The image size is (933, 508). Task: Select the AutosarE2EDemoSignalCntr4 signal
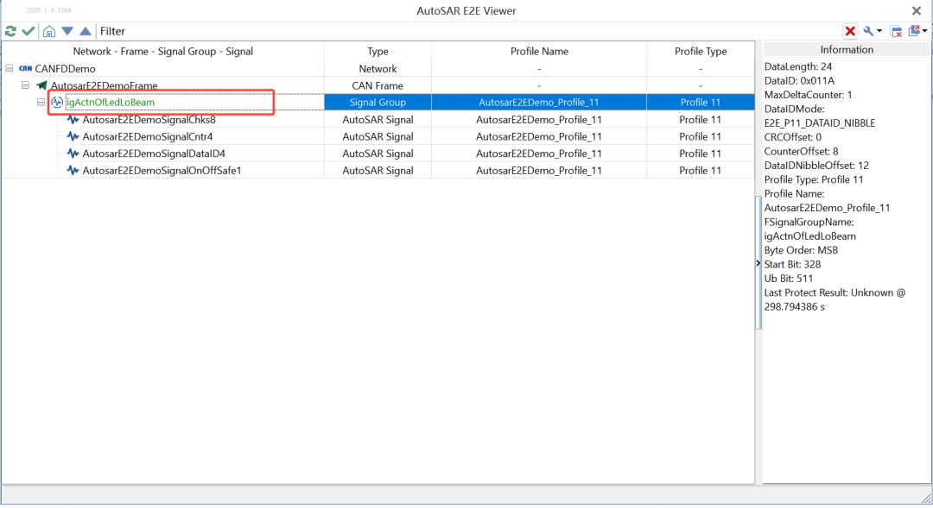148,136
